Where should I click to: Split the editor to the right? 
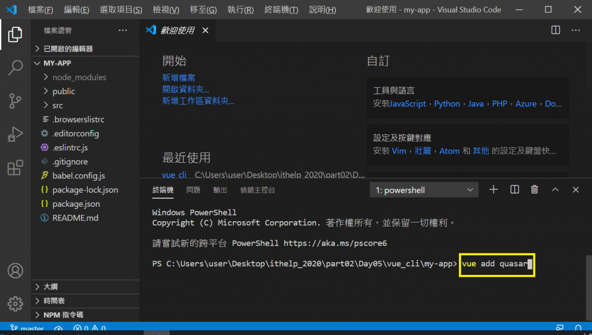point(556,30)
